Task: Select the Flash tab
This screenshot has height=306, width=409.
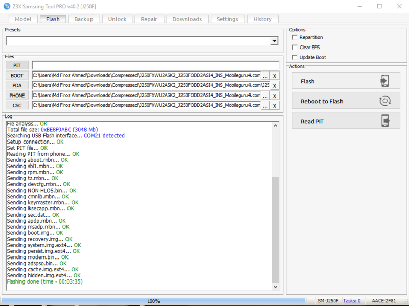Action: pos(53,19)
